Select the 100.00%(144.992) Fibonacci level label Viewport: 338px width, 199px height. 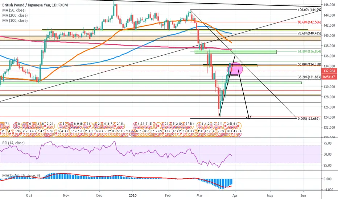click(x=309, y=10)
